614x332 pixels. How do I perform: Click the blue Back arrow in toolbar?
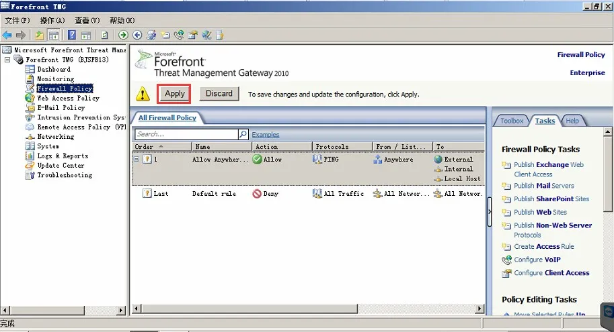click(x=7, y=35)
